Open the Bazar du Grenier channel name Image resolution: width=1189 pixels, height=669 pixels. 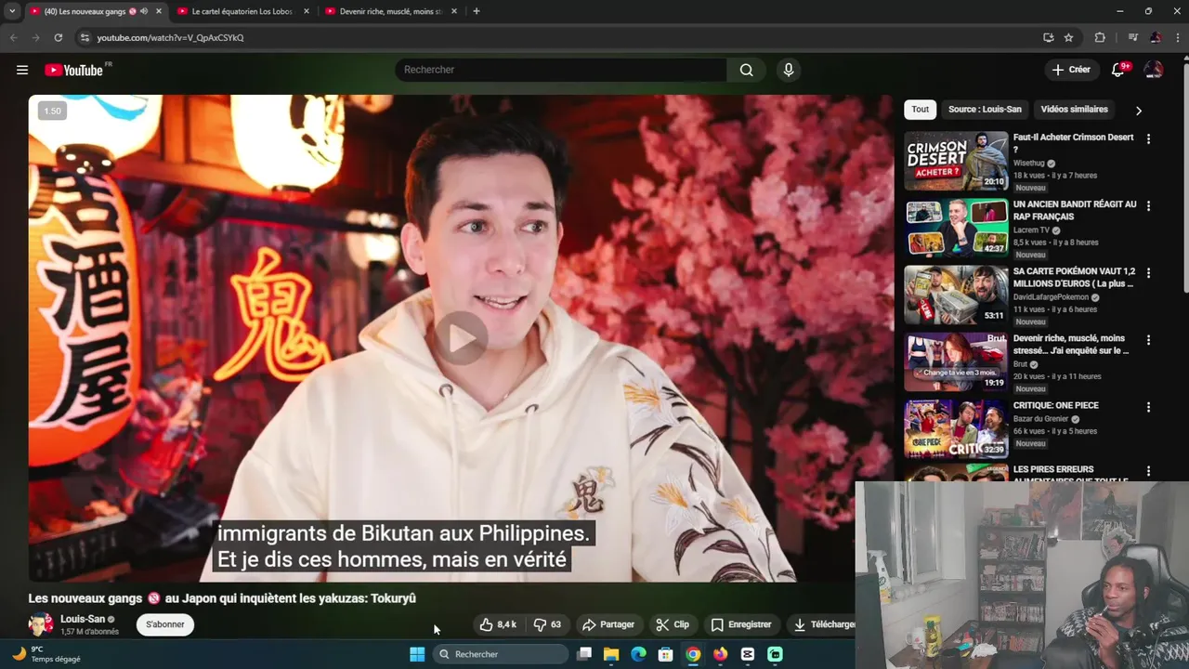pyautogui.click(x=1040, y=419)
